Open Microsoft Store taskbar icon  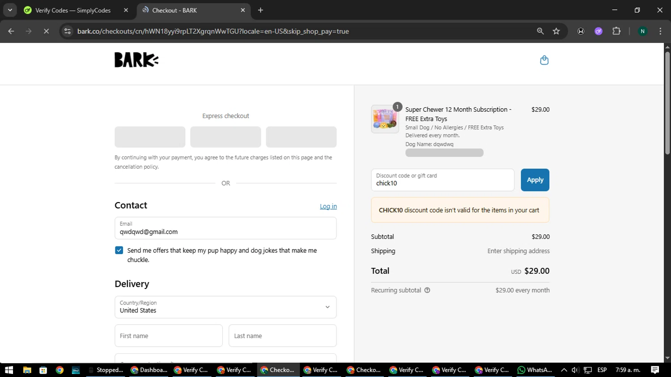click(x=43, y=370)
